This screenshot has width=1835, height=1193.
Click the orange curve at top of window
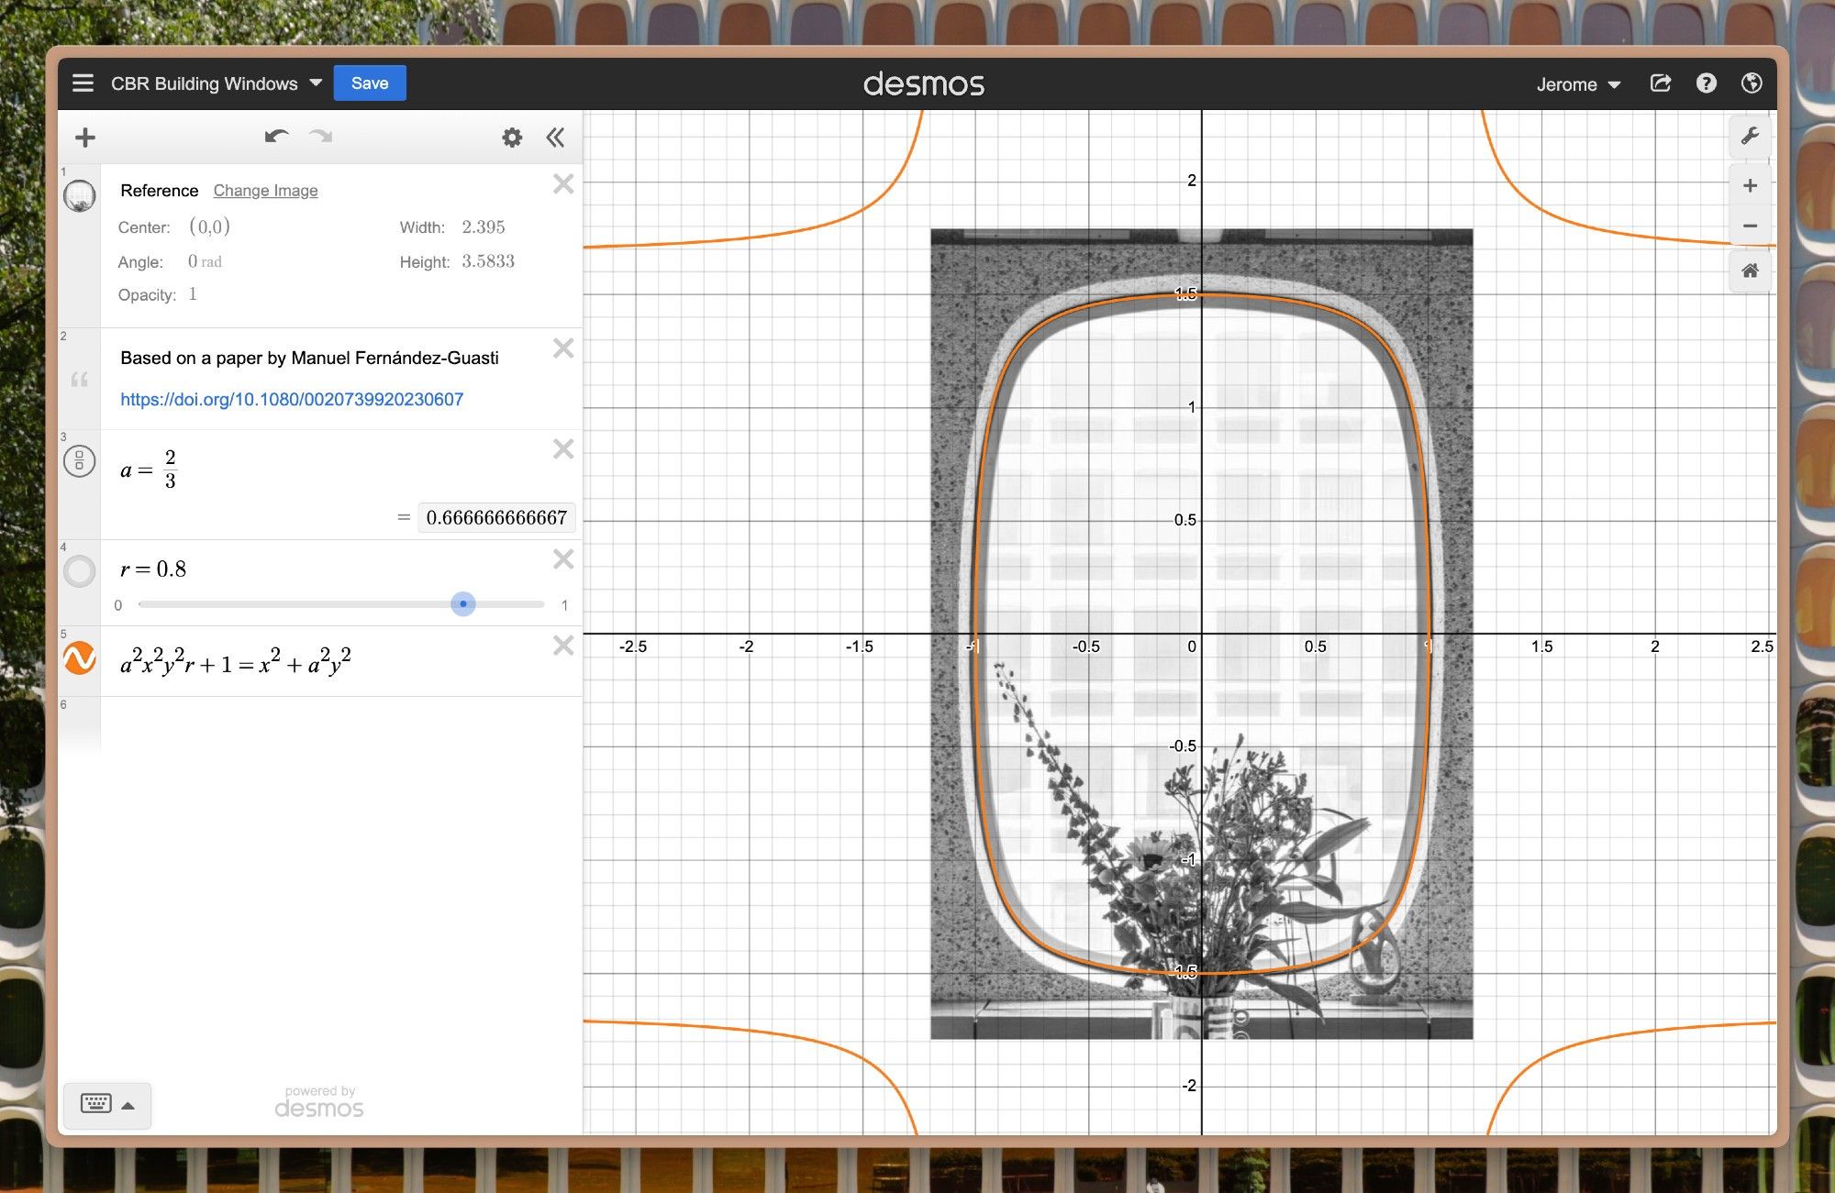pos(1201,295)
